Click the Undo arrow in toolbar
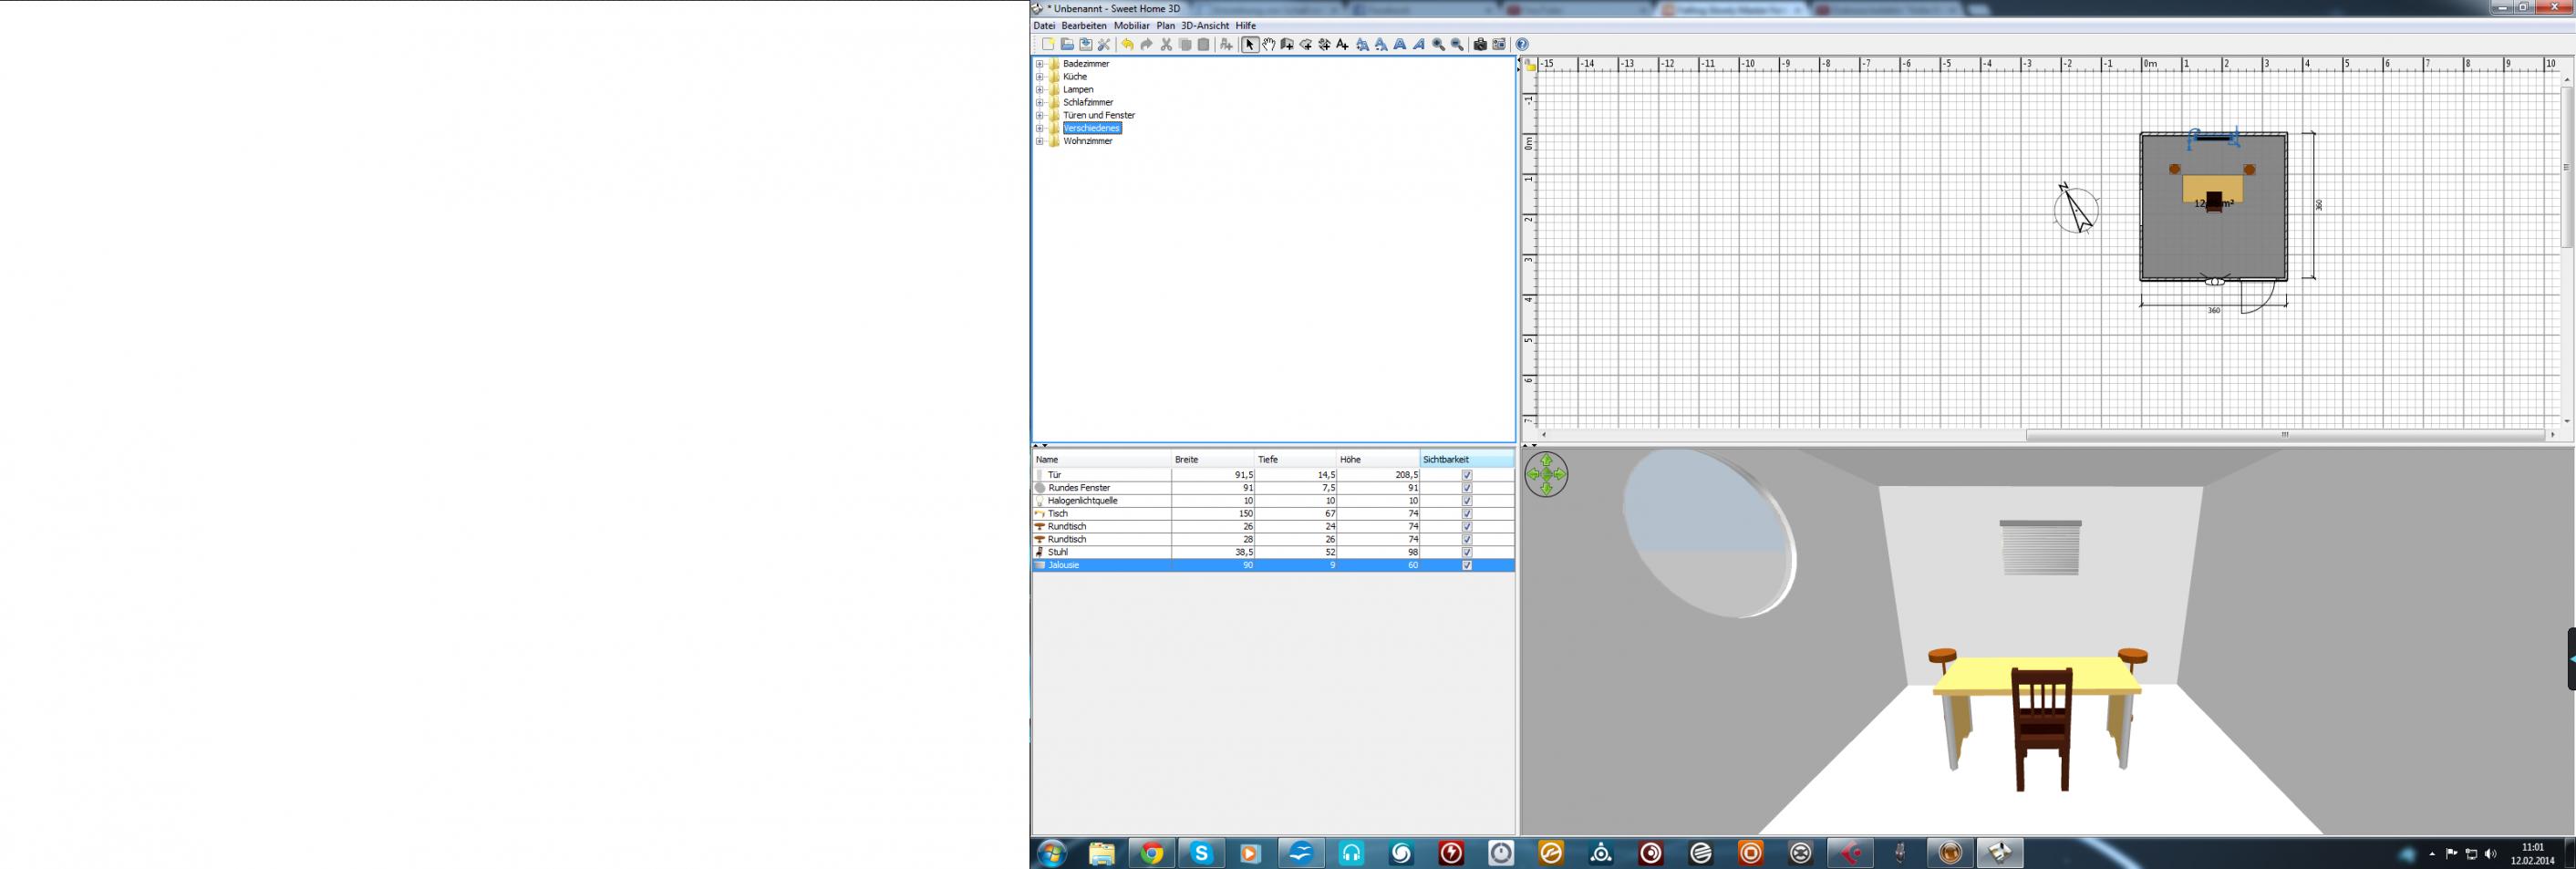 (1127, 45)
